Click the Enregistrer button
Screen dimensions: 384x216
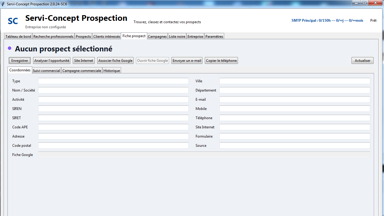tap(20, 61)
